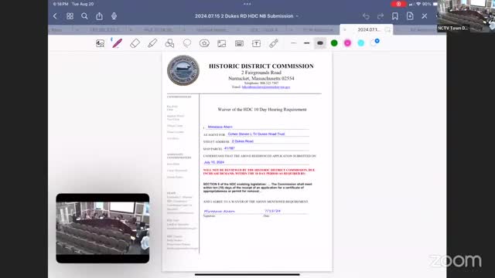Open the email link in the letterhead
The width and height of the screenshot is (495, 278).
click(x=266, y=87)
